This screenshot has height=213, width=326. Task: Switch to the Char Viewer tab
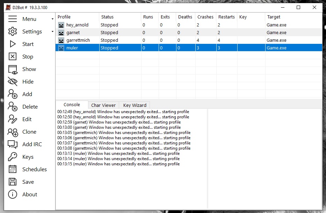[103, 105]
